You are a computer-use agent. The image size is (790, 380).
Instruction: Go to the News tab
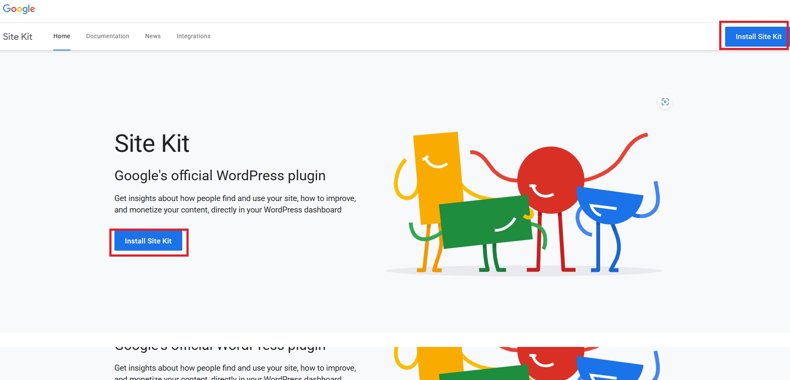pyautogui.click(x=153, y=36)
